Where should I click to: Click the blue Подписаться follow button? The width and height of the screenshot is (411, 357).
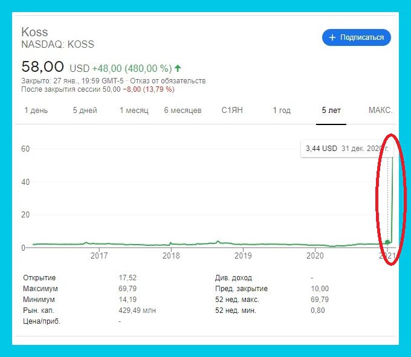click(356, 37)
